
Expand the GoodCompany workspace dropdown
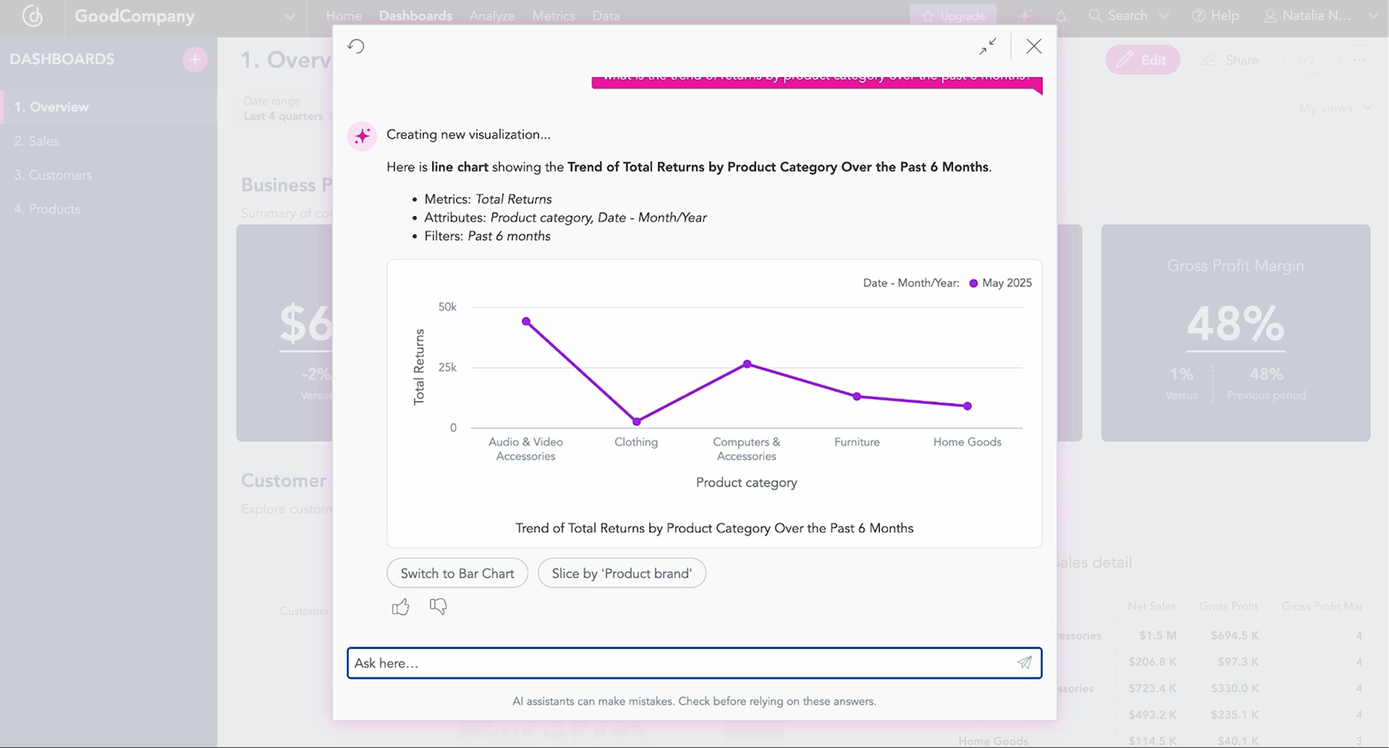point(290,17)
